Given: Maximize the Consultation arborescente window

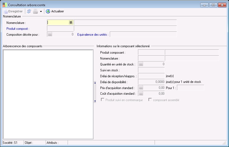Looking at the screenshot, I should tap(213, 5).
